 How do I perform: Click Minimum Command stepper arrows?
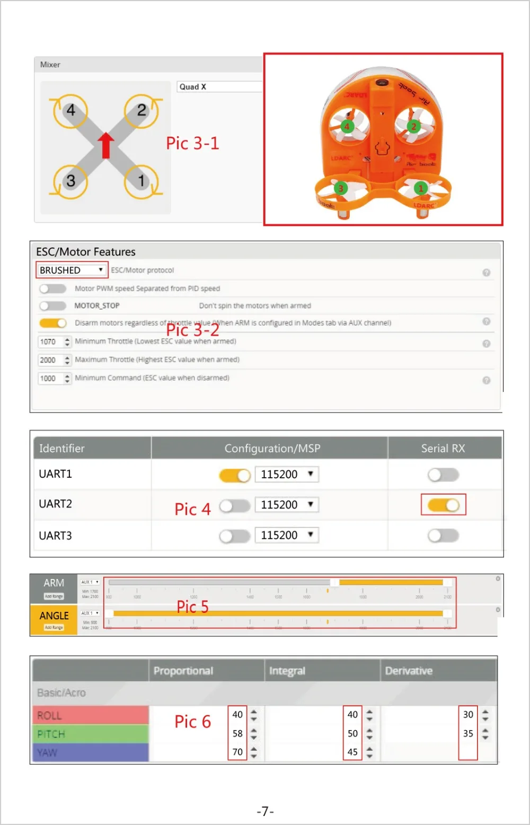point(67,379)
